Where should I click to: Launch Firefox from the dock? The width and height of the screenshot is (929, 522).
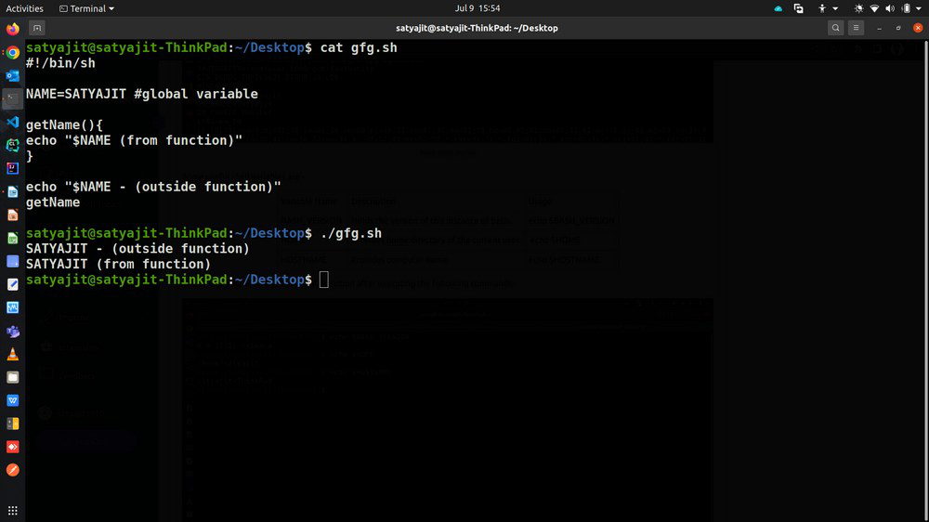(12, 29)
